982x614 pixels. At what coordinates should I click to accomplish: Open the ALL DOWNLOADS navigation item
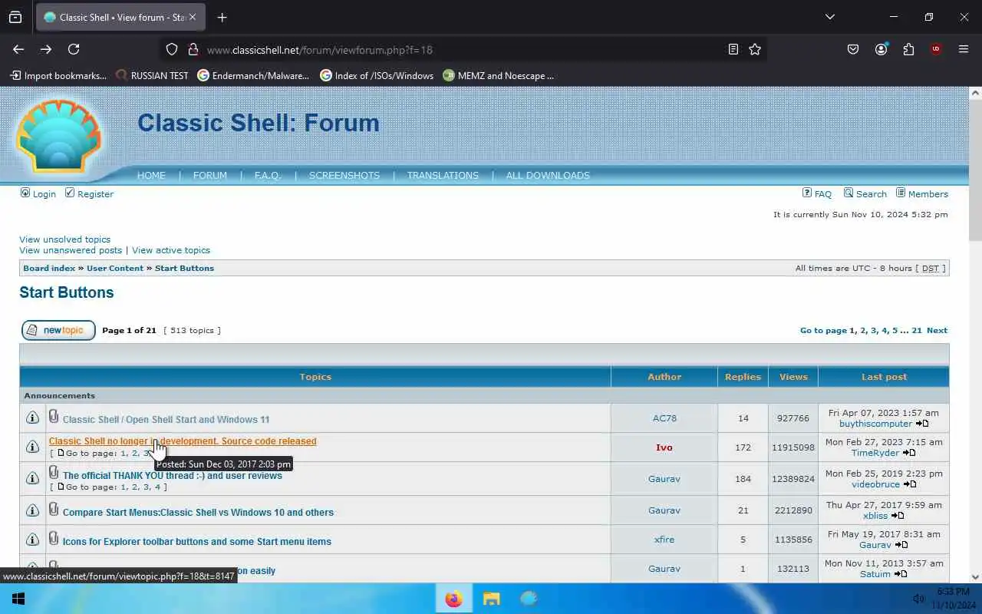(548, 176)
